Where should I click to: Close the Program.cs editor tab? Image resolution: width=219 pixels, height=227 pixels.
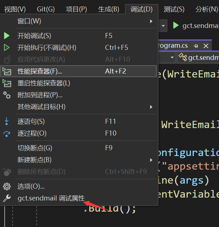[x=206, y=46]
